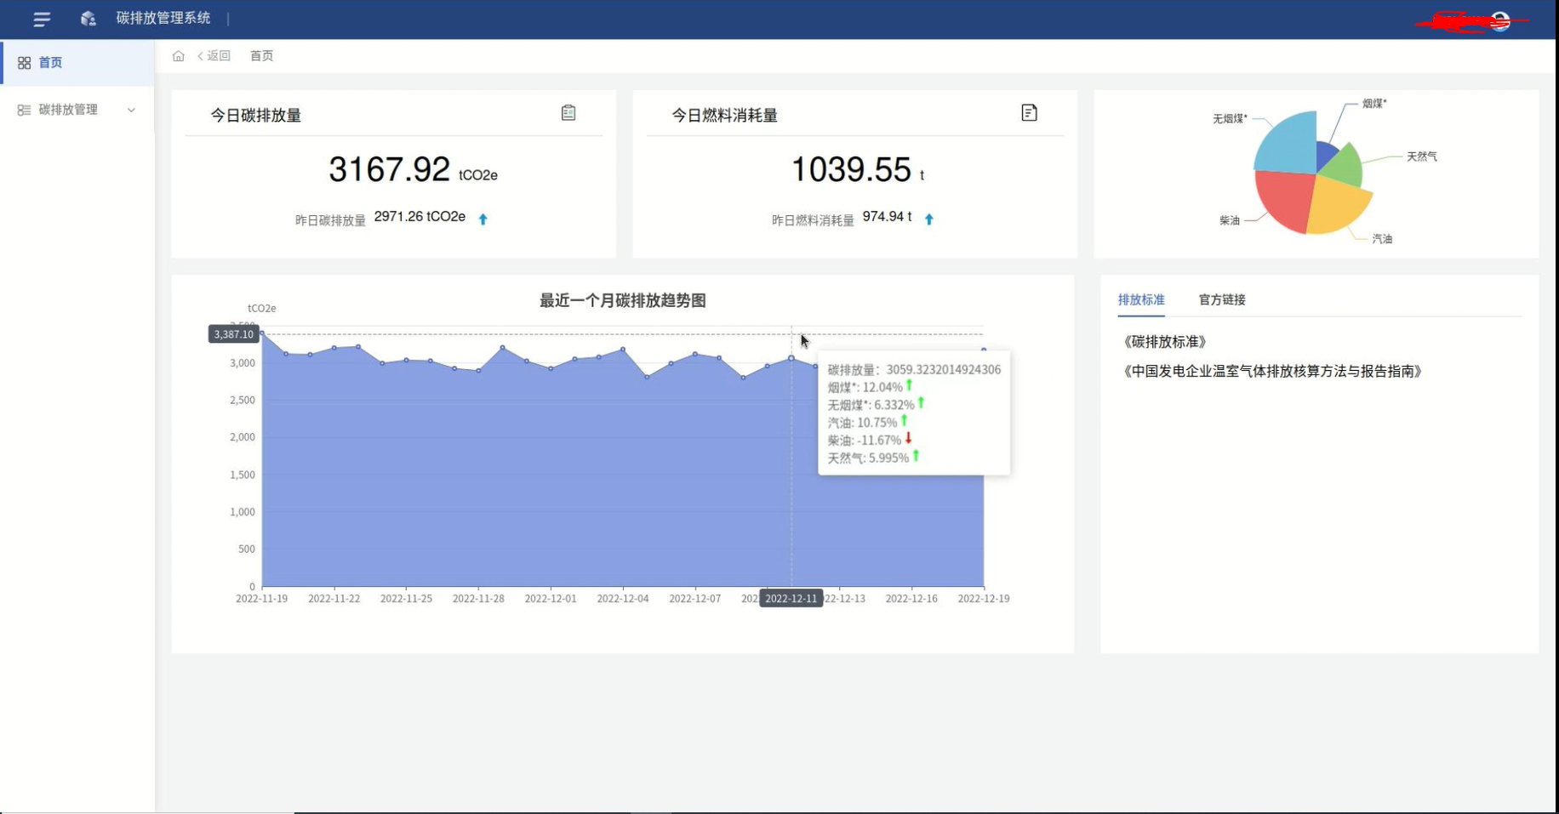Click the 碳排放管理 sidebar list icon

(24, 110)
